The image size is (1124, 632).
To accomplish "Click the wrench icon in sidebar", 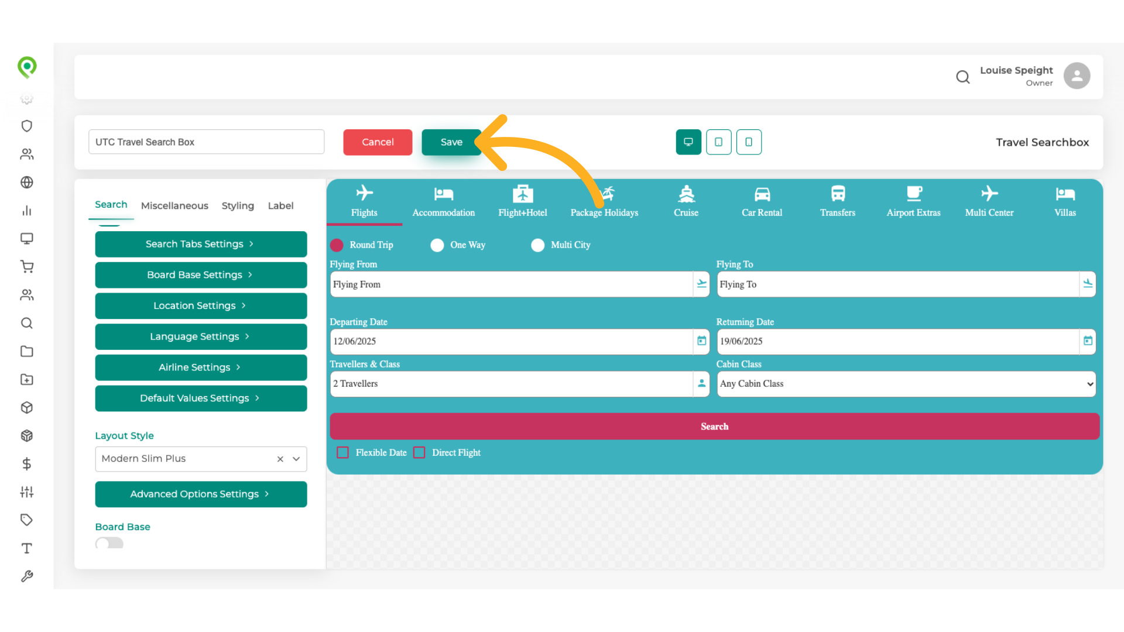I will [x=27, y=576].
